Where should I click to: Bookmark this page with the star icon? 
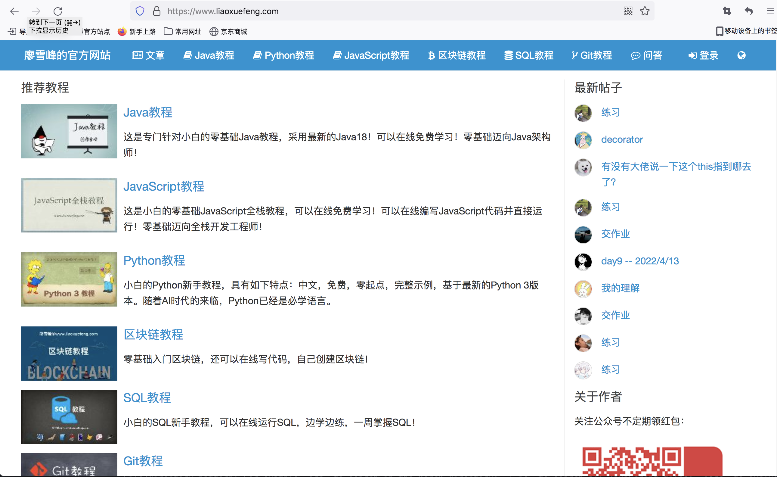click(645, 11)
